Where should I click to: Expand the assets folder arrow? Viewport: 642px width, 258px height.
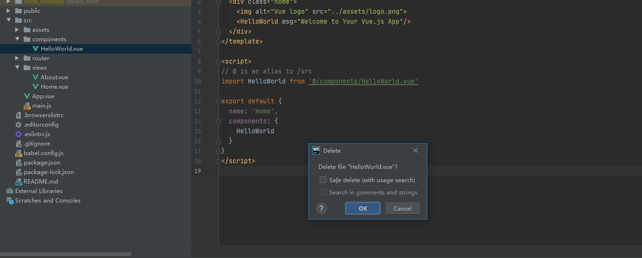(18, 29)
